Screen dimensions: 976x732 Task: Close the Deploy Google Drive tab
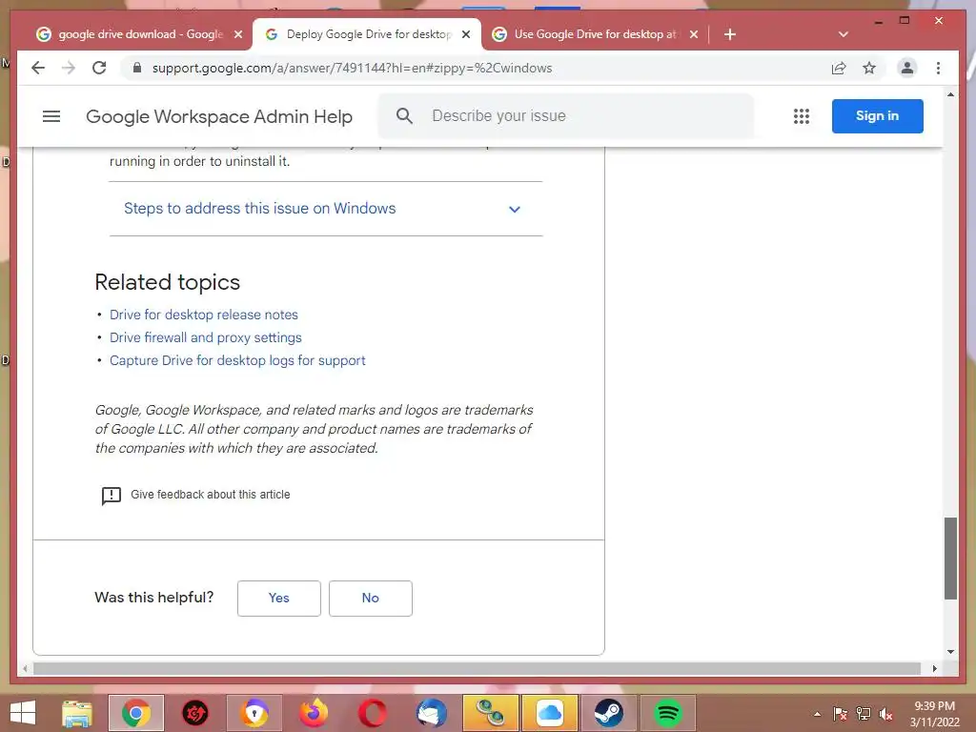coord(465,34)
